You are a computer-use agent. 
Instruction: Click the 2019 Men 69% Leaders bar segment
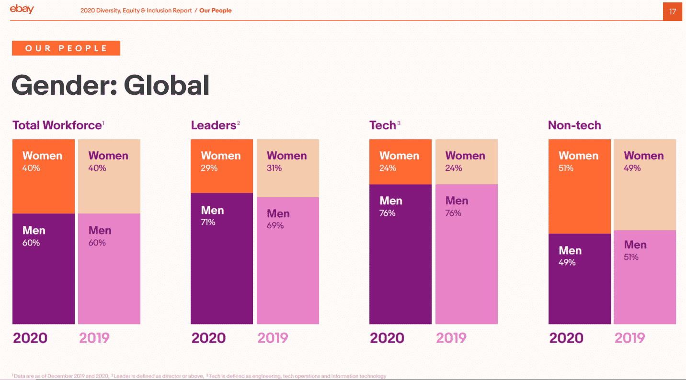[x=287, y=260]
